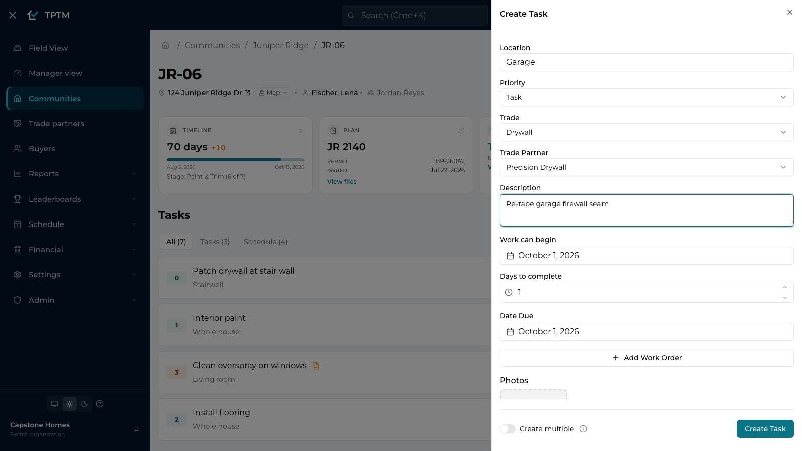The image size is (802, 451).
Task: Click the Location input field
Action: click(x=647, y=62)
